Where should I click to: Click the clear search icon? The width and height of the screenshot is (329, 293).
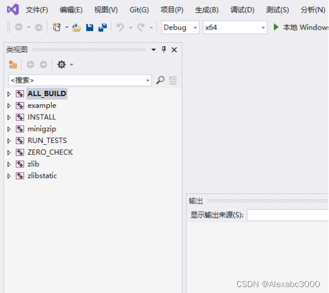173,80
